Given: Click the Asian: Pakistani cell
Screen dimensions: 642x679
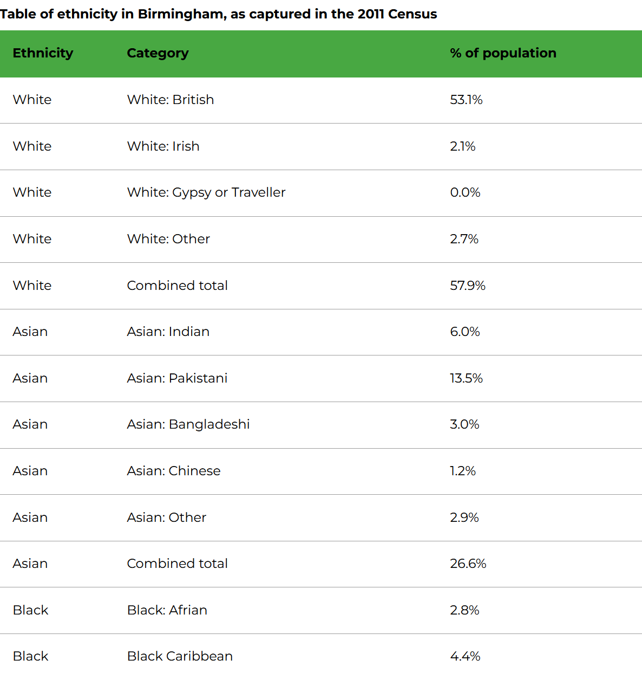Looking at the screenshot, I should 177,378.
